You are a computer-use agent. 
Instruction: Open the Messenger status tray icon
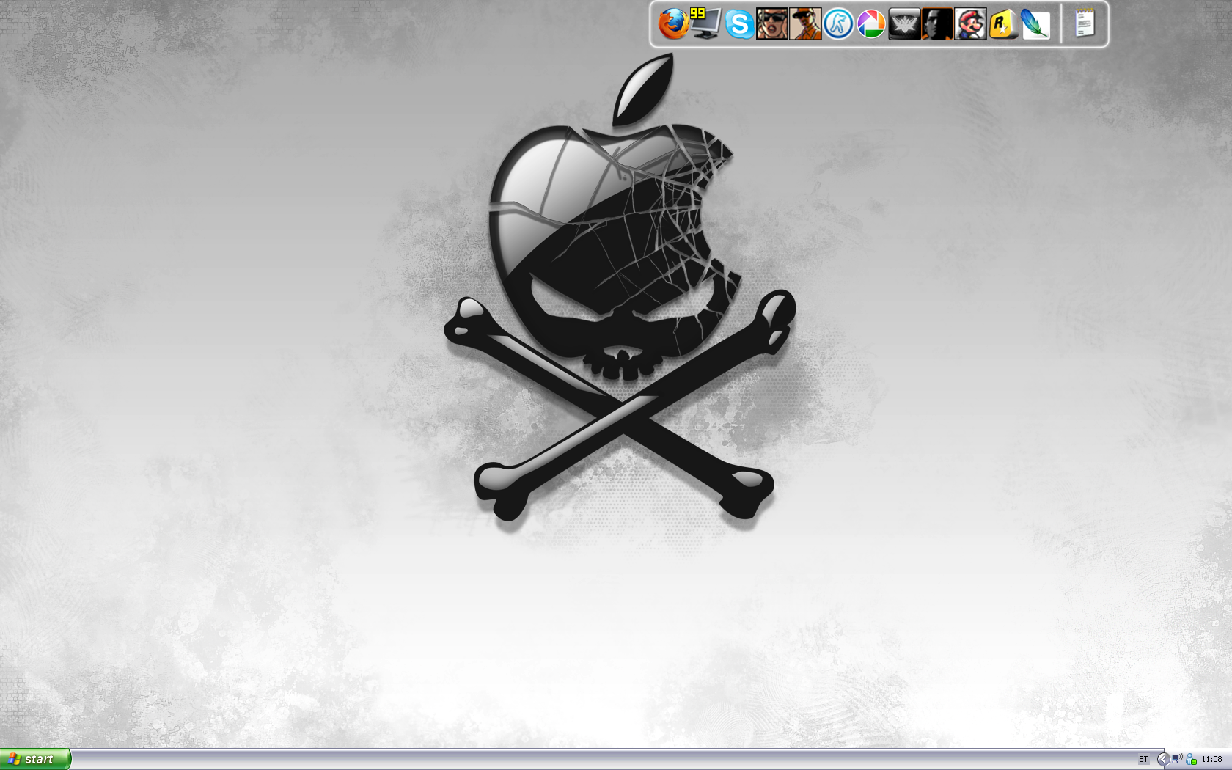1192,760
